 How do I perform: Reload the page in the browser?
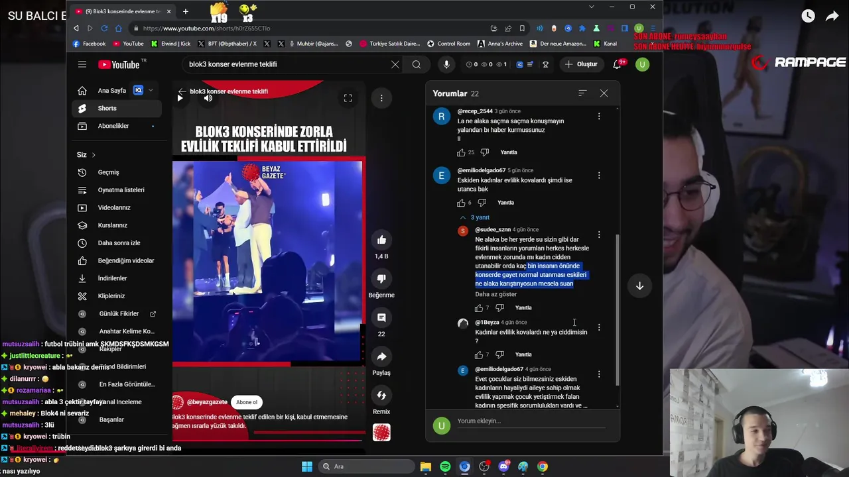[x=104, y=28]
